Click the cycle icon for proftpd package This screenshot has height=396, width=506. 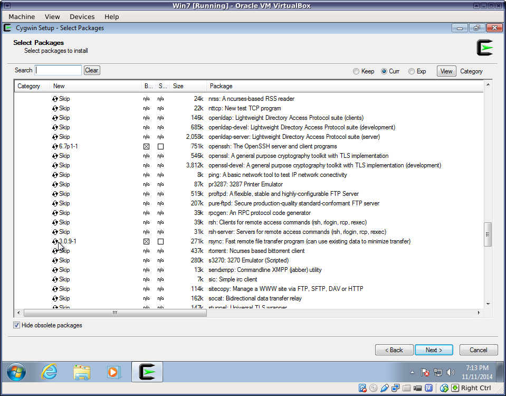[x=55, y=194]
